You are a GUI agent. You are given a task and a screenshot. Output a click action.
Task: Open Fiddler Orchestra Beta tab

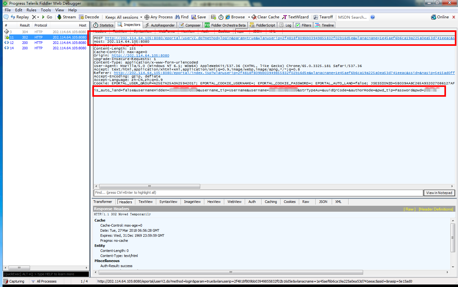click(x=225, y=25)
